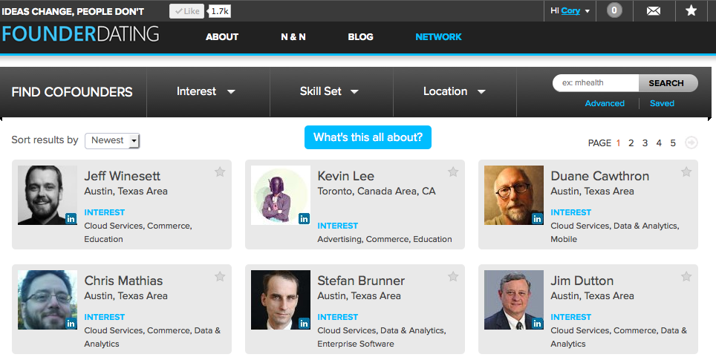
Task: Open Kevin Lee's LinkedIn badge
Action: (304, 219)
